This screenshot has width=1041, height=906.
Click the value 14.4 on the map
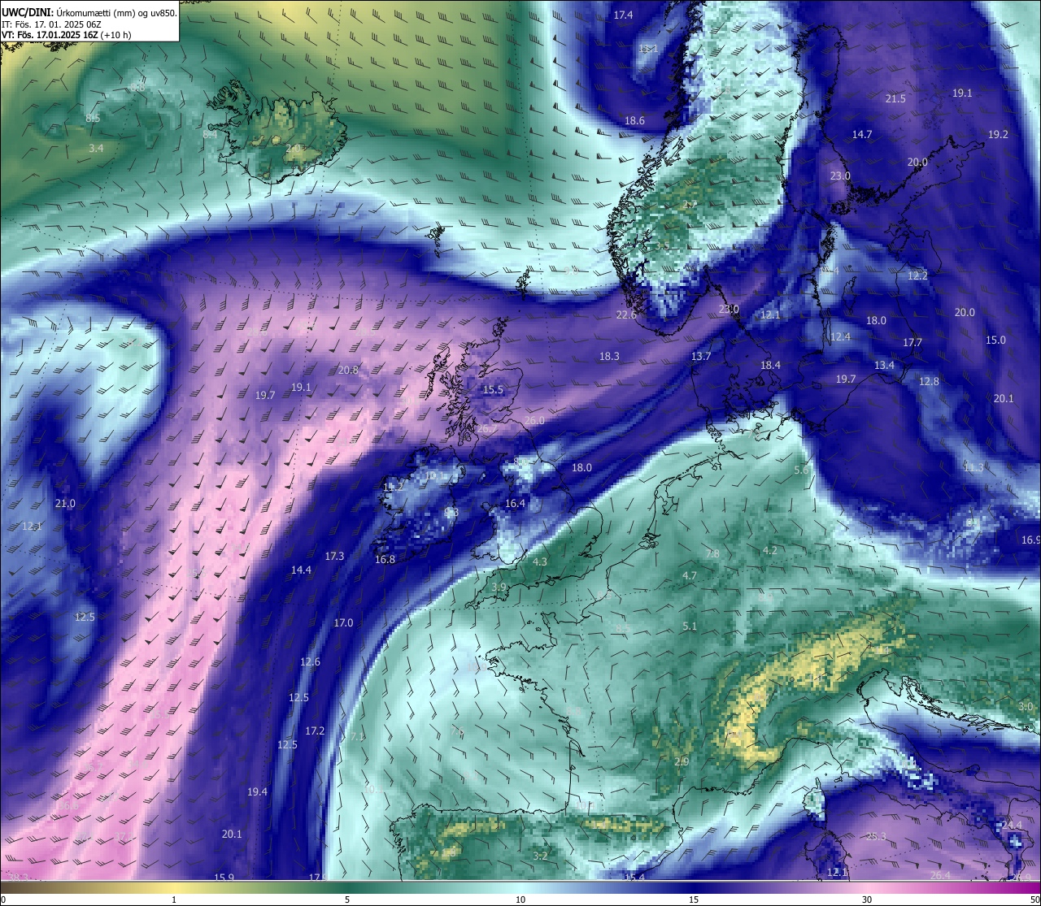coord(301,570)
